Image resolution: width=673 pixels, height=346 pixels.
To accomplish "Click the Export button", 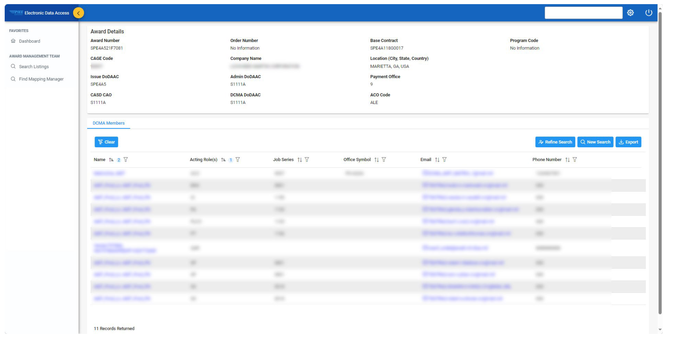I will [x=628, y=142].
